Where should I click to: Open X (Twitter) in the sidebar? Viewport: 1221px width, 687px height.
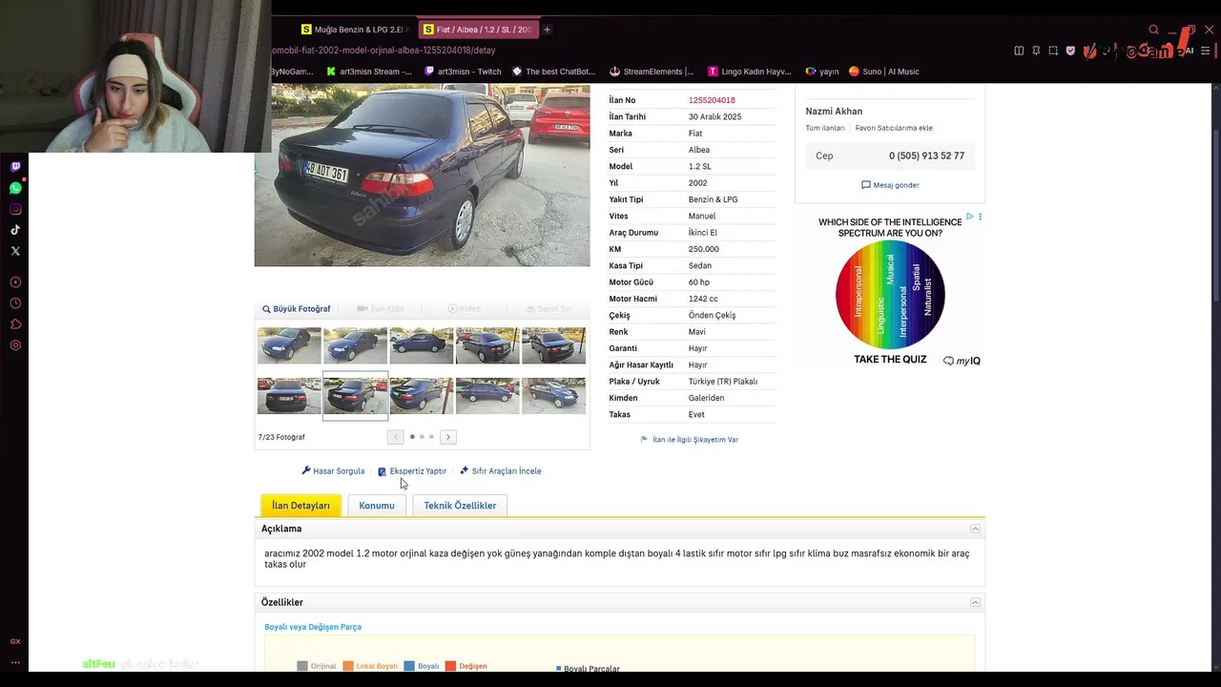15,251
